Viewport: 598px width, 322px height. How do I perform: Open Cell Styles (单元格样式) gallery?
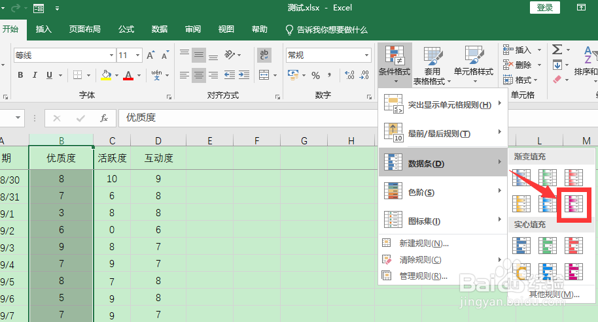473,64
